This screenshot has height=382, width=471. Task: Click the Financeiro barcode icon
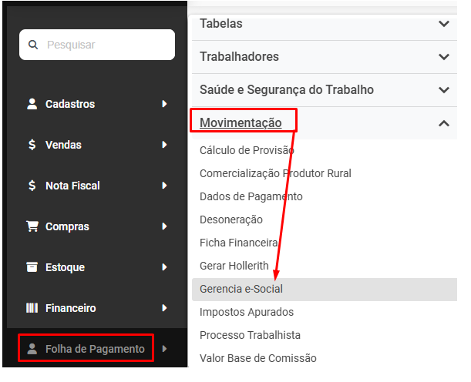[x=32, y=308]
